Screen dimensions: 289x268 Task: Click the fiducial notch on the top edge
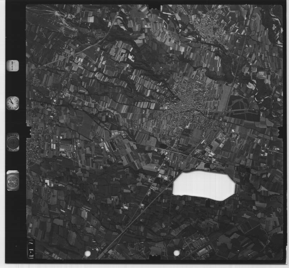tap(154, 7)
